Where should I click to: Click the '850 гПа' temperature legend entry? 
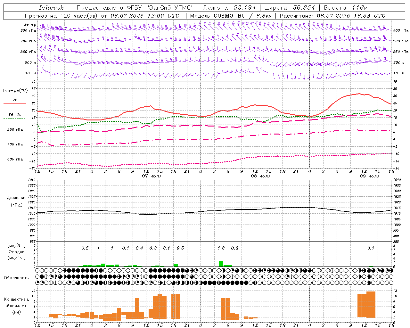click(15, 130)
